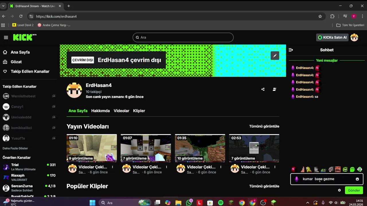Open the 02:53 video thumbnail
Viewport: 367px width, 206px height.
[x=254, y=148]
